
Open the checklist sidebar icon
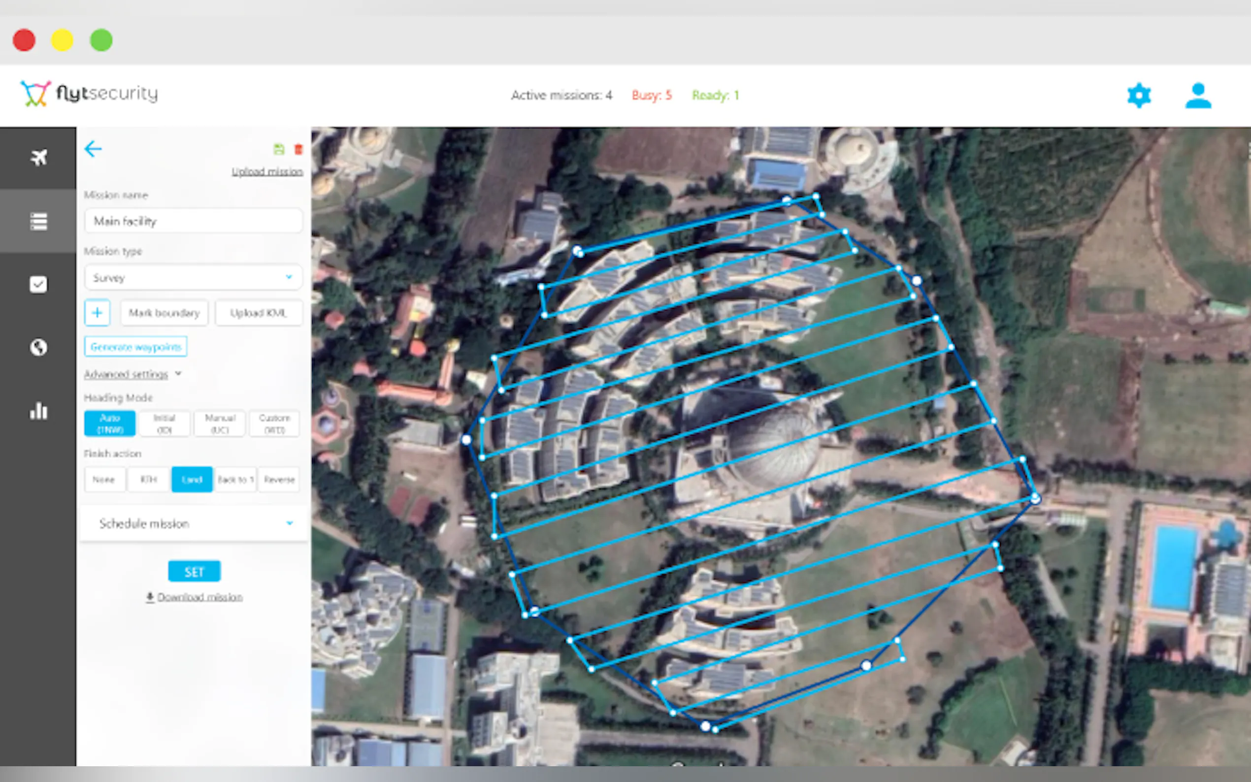coord(38,285)
